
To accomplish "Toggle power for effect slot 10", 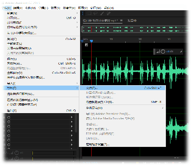I will pos(9,145).
